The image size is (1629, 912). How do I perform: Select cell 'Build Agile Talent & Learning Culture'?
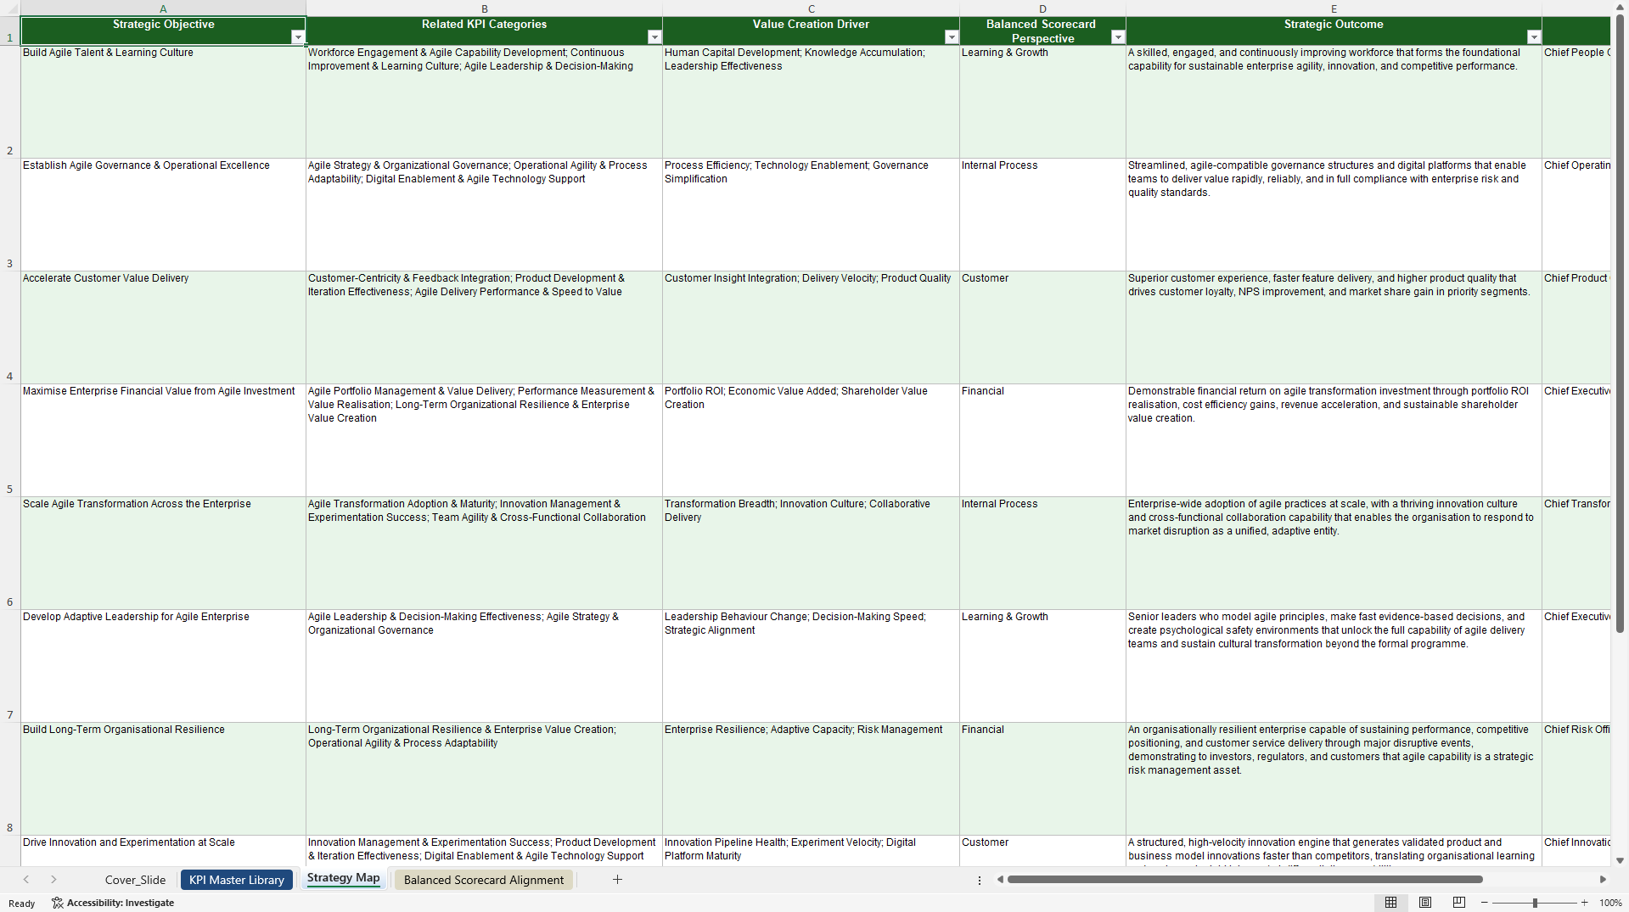(163, 102)
